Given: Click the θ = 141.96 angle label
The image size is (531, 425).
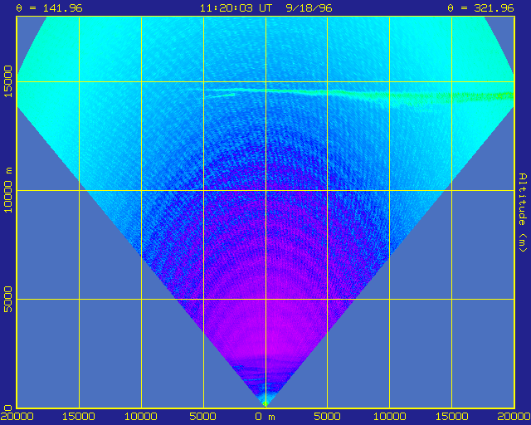Looking at the screenshot, I should pyautogui.click(x=49, y=7).
